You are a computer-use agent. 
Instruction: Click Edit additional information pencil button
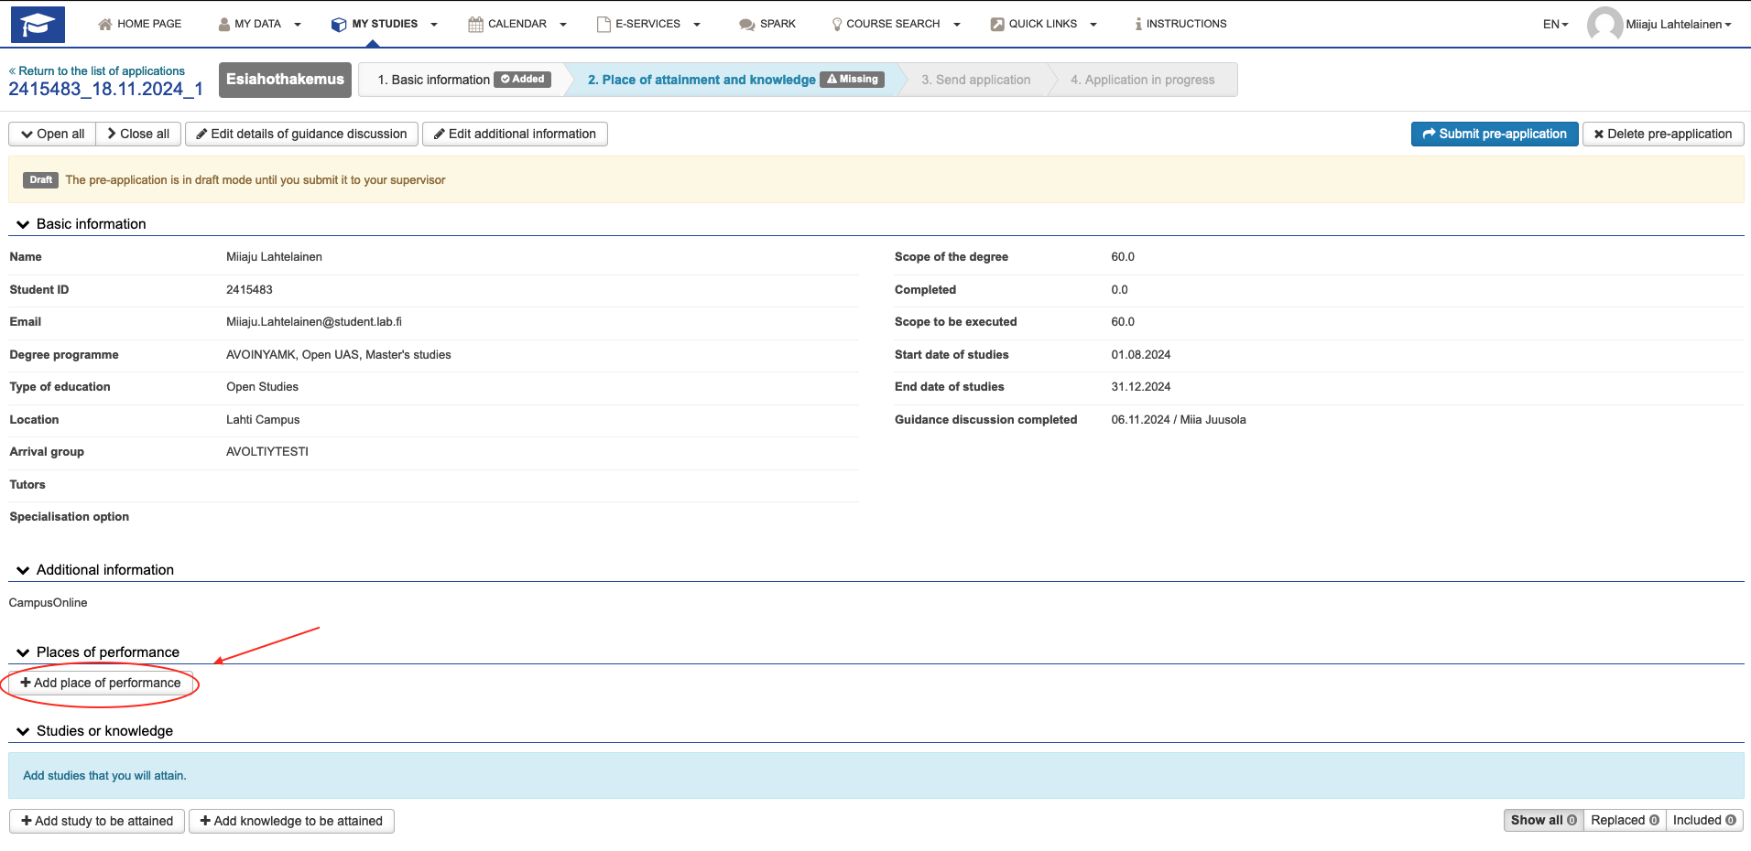(515, 134)
